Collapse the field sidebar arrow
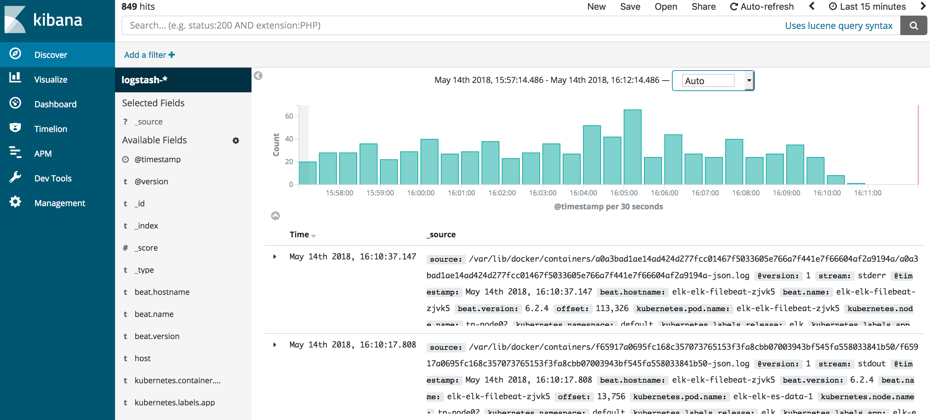Screen dimensions: 930x420 pos(258,76)
